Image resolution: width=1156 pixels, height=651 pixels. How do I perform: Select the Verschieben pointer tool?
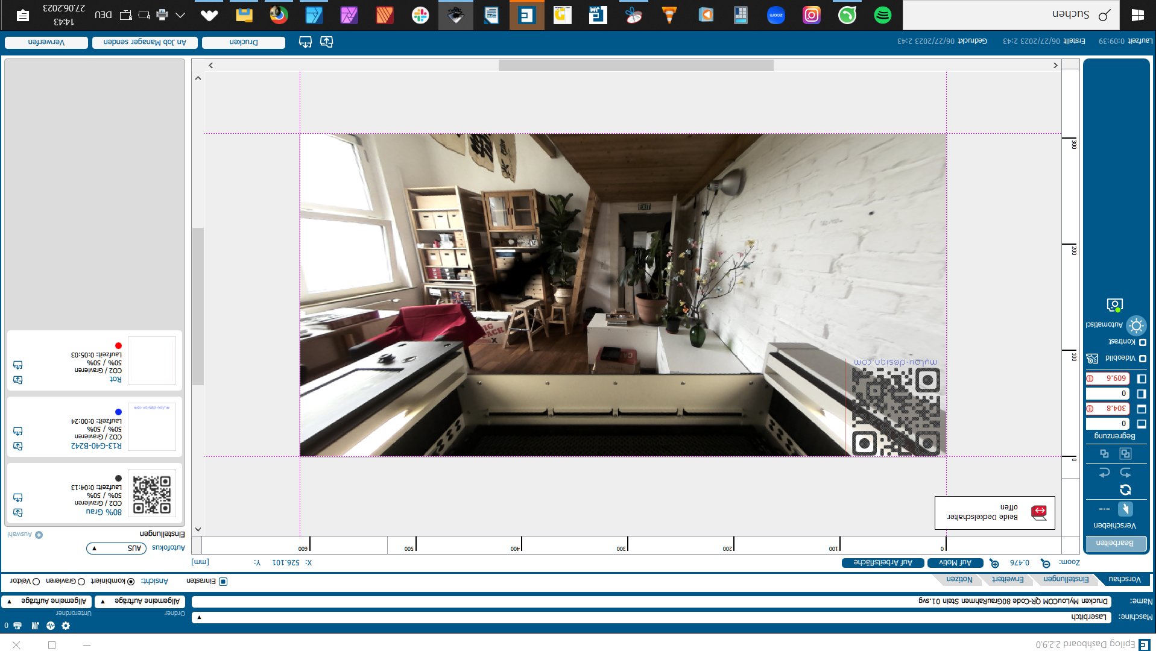(1125, 509)
